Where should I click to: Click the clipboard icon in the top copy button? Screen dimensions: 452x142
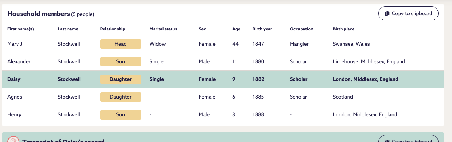coord(387,14)
